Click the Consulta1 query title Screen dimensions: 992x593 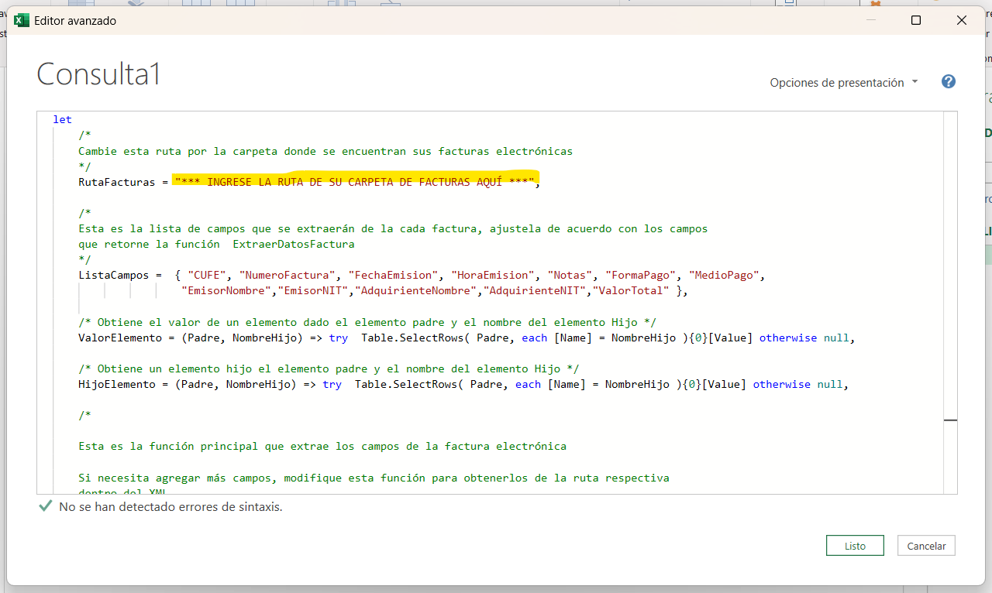[x=98, y=74]
